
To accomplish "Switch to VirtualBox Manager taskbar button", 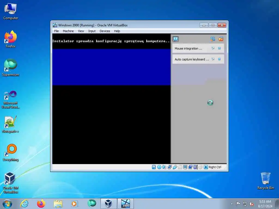I will (108, 204).
